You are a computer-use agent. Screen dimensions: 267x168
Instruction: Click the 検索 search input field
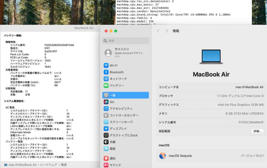[126, 41]
